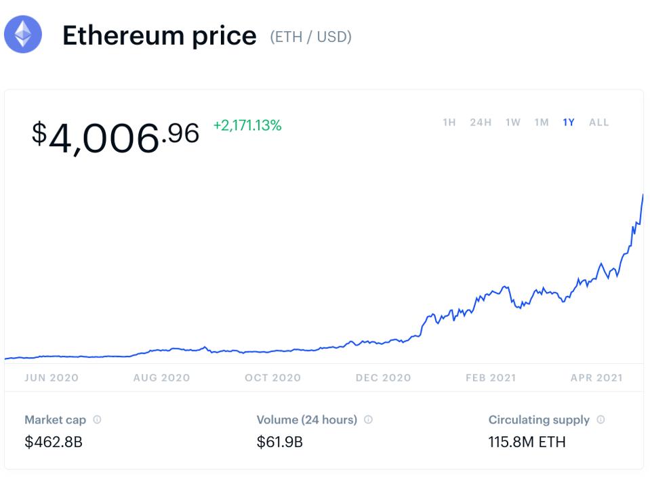
Task: Click the $462.8B market cap value
Action: tap(54, 442)
